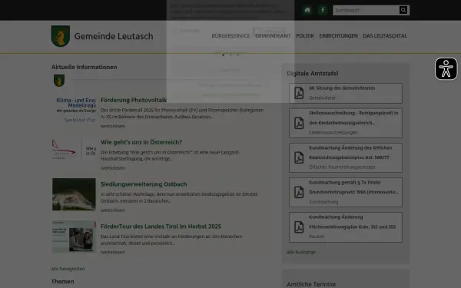Viewport: 461px width, 288px height.
Task: Open the BÜRGERSERVICE menu
Action: click(x=230, y=36)
